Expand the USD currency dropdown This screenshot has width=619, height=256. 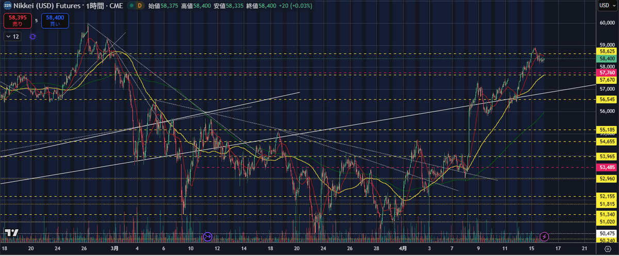[x=606, y=5]
